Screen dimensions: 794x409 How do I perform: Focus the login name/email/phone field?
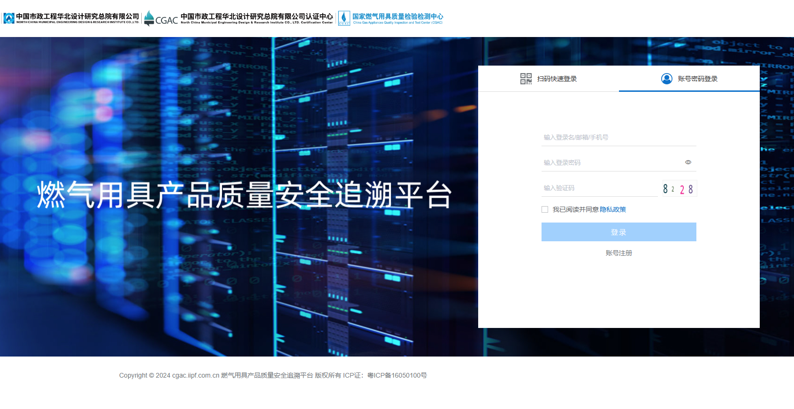[618, 137]
